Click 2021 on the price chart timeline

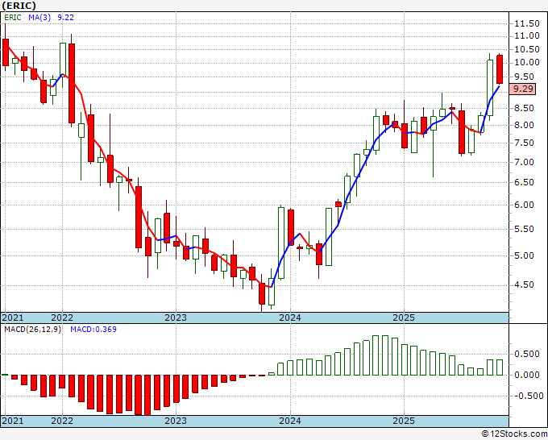tap(13, 318)
